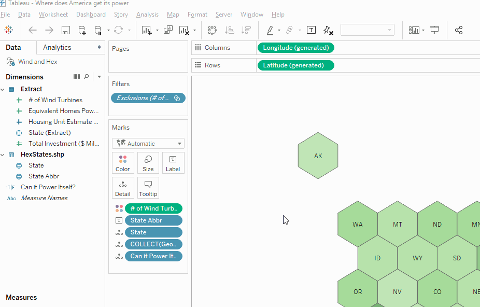Click the Presentation mode icon

point(434,30)
